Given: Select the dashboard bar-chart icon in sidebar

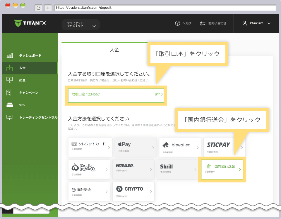Looking at the screenshot, I should (x=10, y=55).
